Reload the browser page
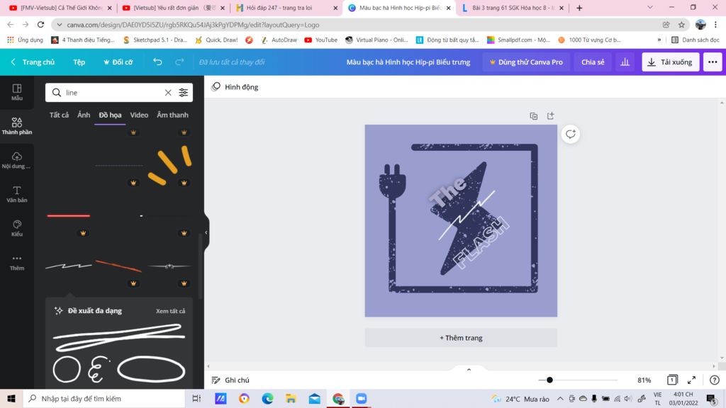 tap(40, 25)
